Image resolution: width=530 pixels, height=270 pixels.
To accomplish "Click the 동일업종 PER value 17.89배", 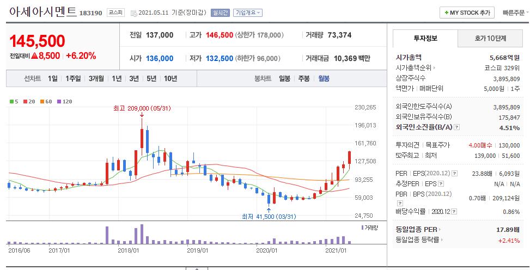I will tap(508, 230).
